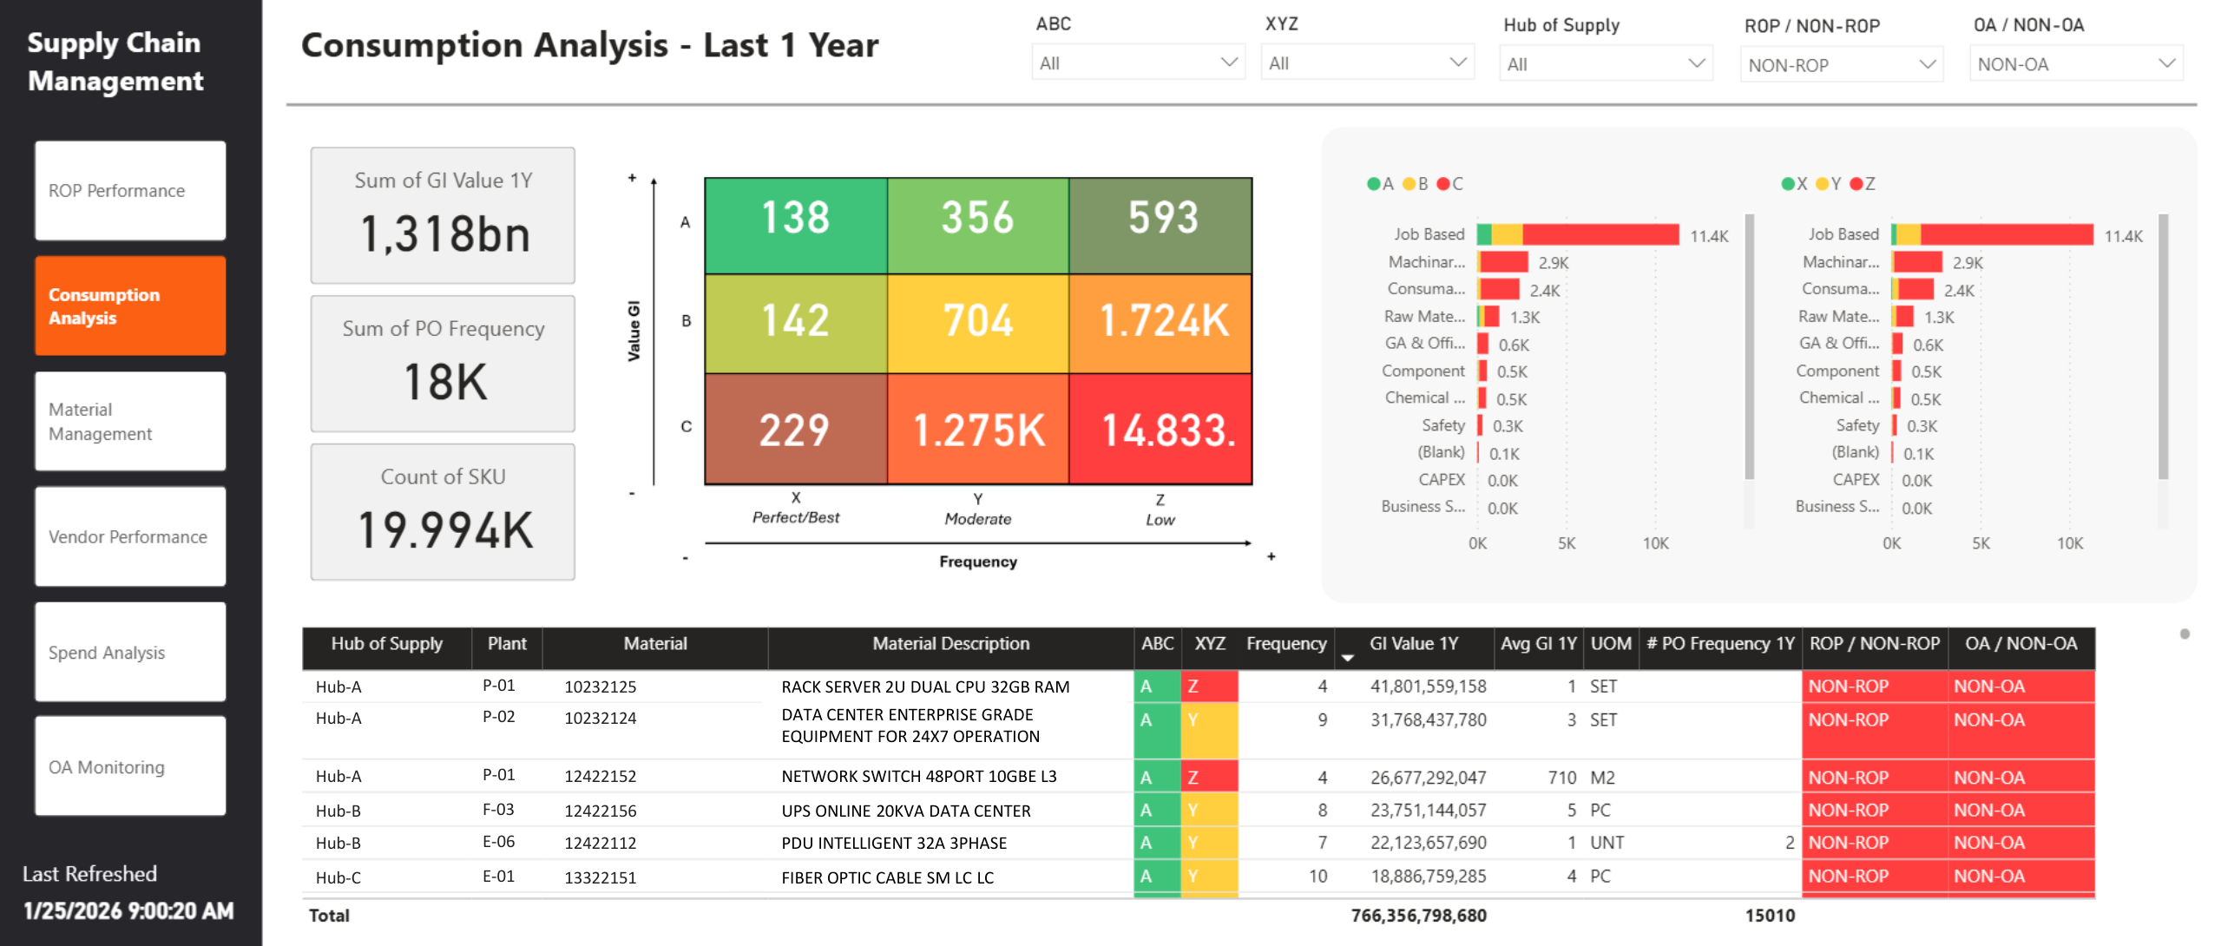Viewport: 2221px width, 946px height.
Task: Click the yellow B legend marker
Action: tap(1409, 184)
